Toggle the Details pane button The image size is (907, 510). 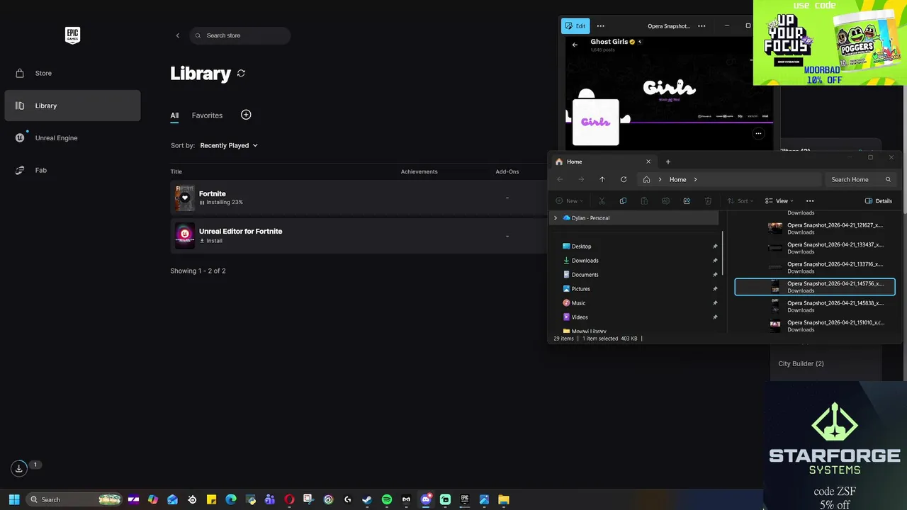pyautogui.click(x=879, y=201)
